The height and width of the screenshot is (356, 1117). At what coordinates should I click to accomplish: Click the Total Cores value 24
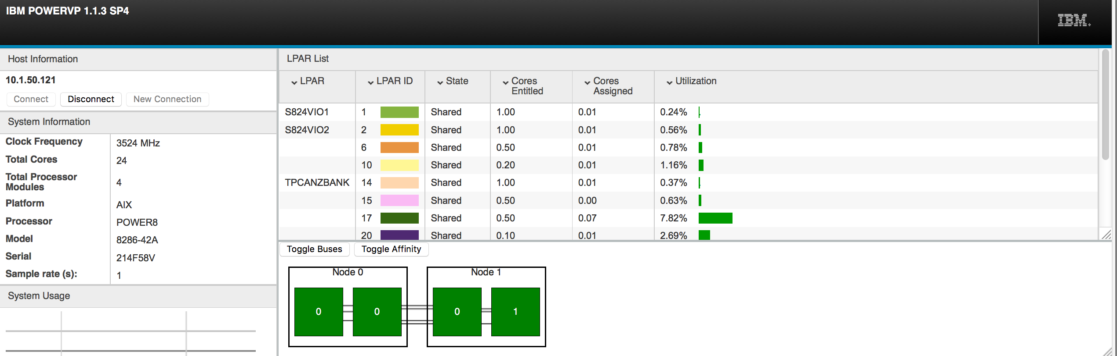[x=121, y=161]
